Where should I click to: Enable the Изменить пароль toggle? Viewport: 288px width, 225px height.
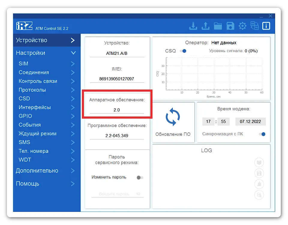139,177
